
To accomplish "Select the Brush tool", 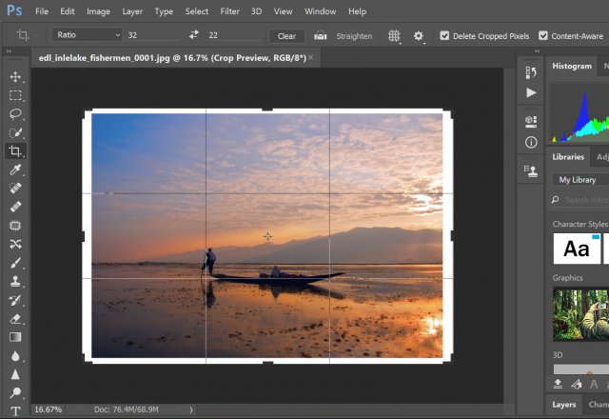I will (x=15, y=263).
